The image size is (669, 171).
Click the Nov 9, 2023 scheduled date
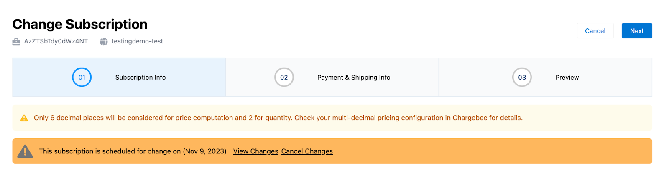coord(205,151)
